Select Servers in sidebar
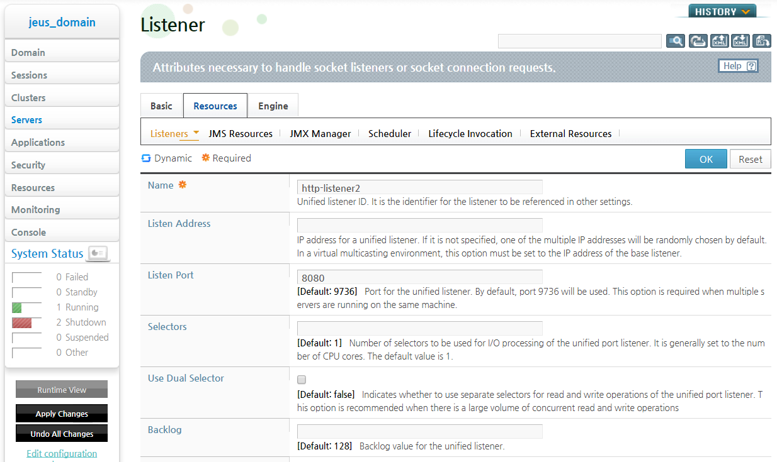This screenshot has height=462, width=777. click(x=62, y=119)
